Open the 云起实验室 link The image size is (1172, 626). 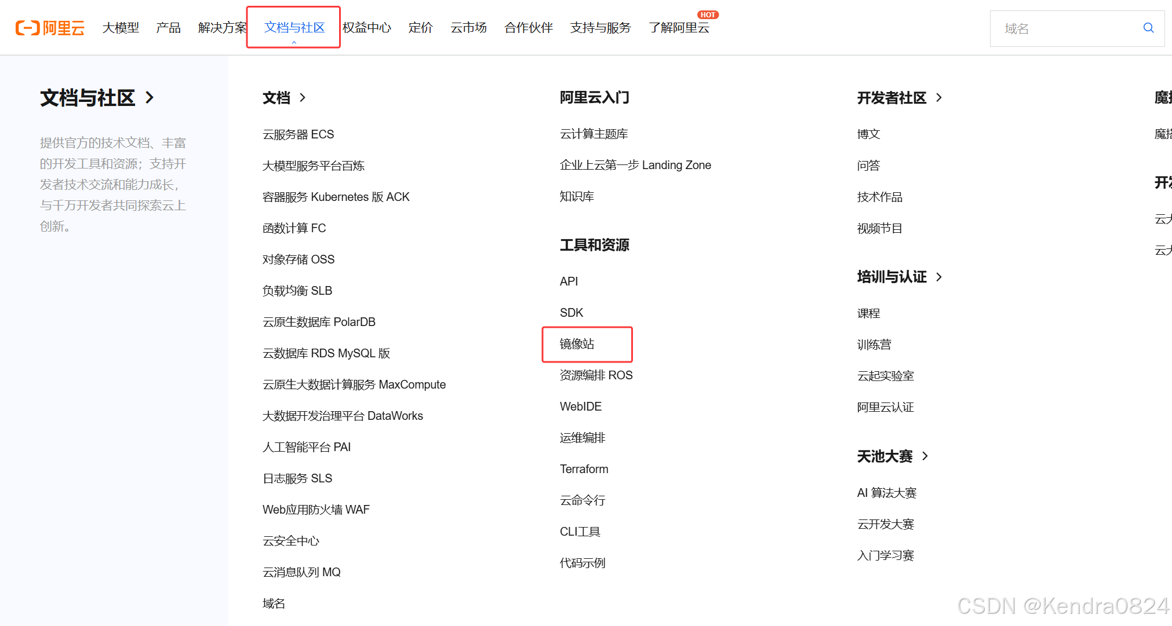885,376
